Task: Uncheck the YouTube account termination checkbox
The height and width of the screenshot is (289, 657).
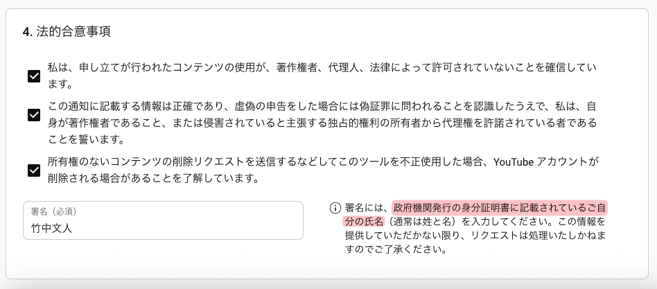Action: coord(33,170)
